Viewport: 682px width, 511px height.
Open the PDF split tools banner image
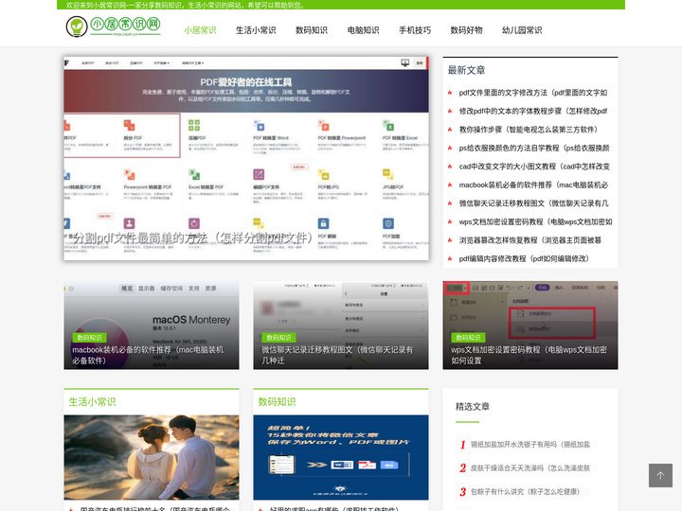246,158
